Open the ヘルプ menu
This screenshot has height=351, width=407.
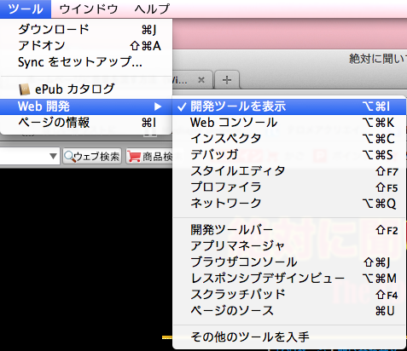(152, 9)
